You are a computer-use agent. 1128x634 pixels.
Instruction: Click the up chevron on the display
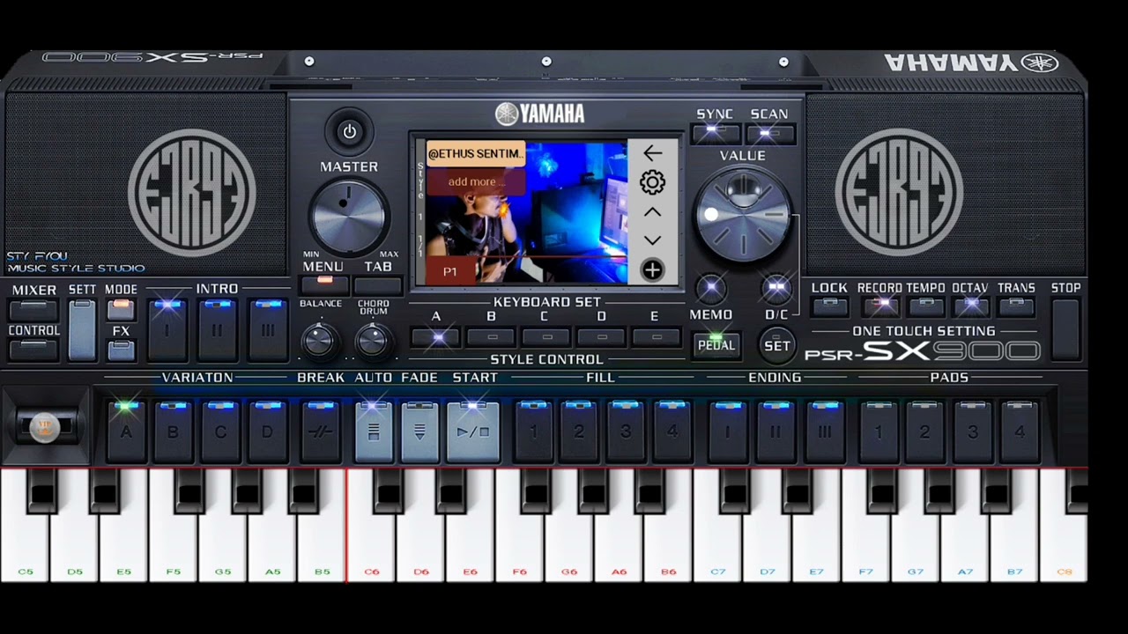(652, 212)
